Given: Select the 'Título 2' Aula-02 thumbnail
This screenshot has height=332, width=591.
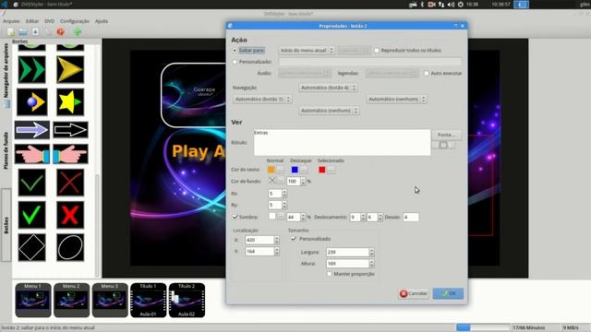Looking at the screenshot, I should point(187,300).
